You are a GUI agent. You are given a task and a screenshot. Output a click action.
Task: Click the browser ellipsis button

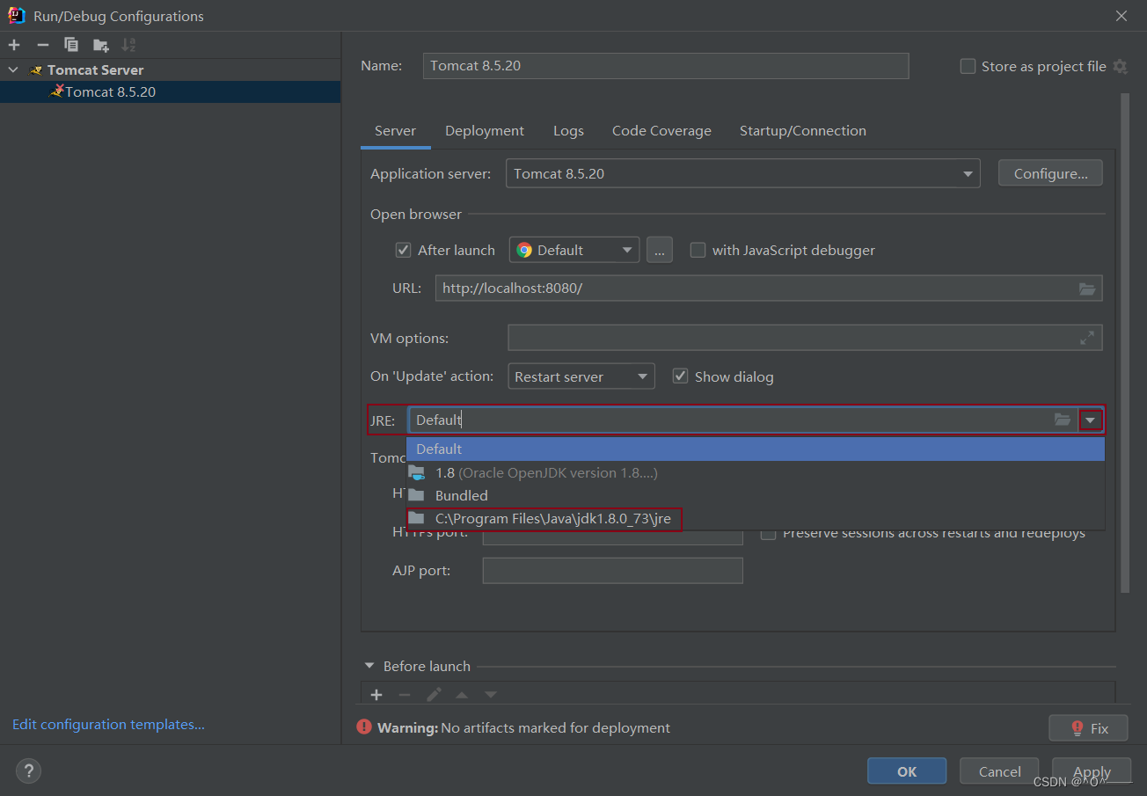click(x=660, y=250)
